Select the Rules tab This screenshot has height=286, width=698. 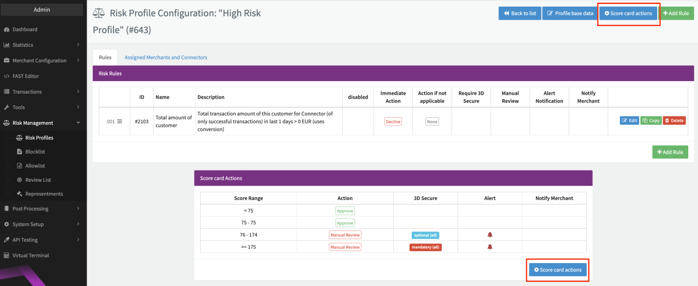[105, 57]
